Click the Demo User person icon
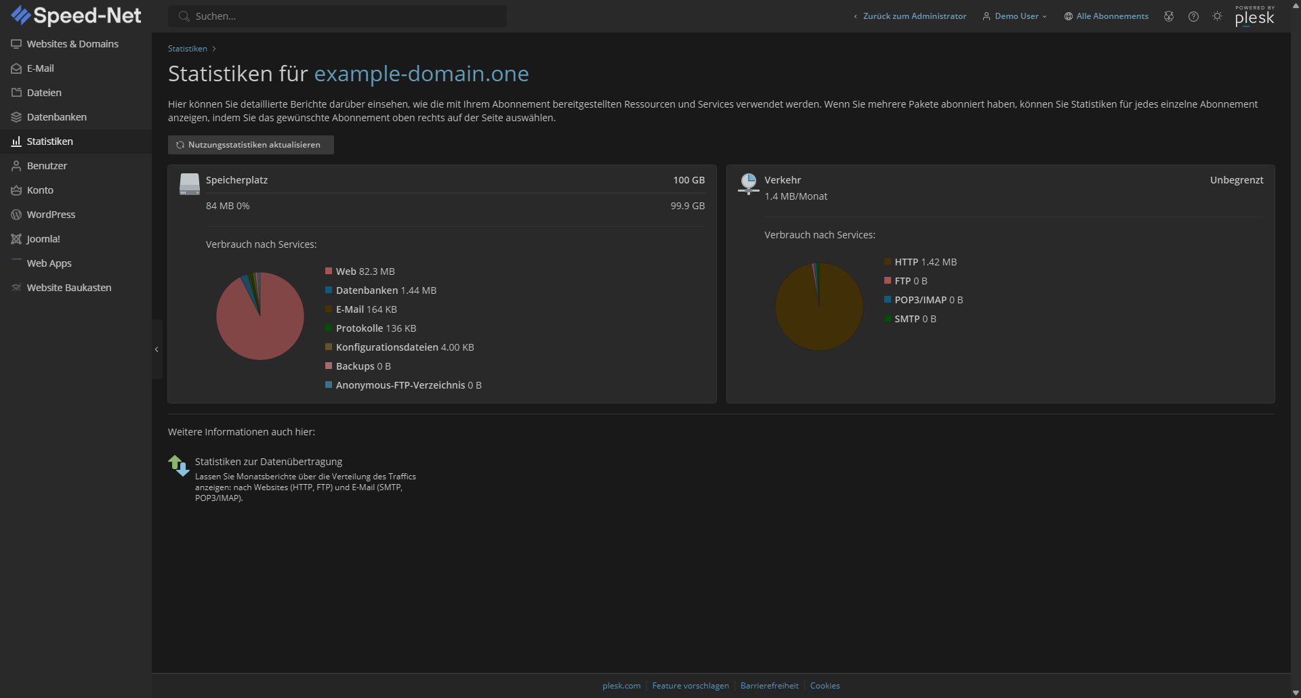The width and height of the screenshot is (1301, 698). 987,16
